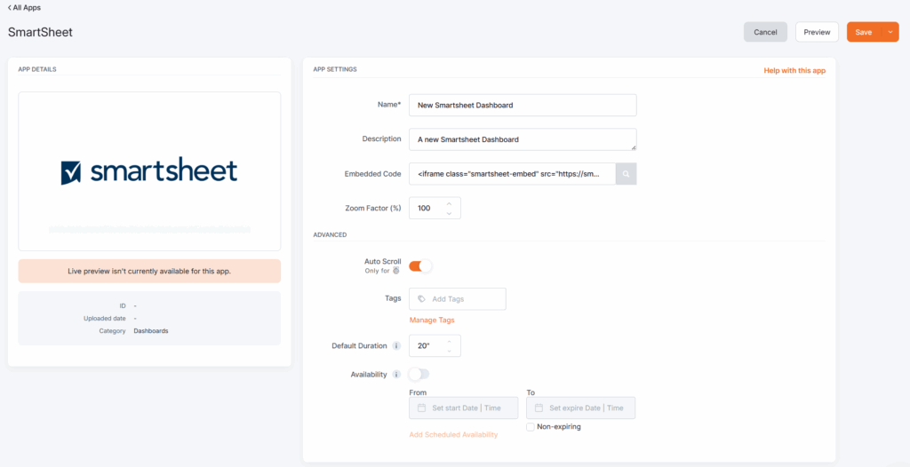This screenshot has height=467, width=910.
Task: Edit the Name input field
Action: click(x=523, y=105)
